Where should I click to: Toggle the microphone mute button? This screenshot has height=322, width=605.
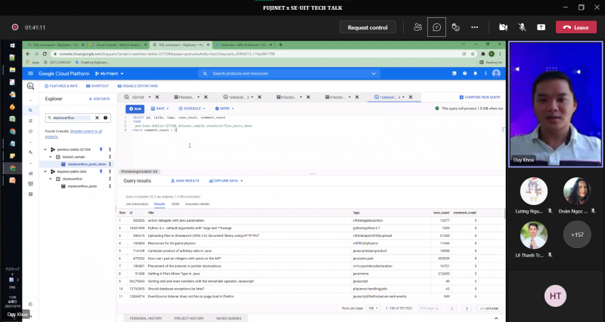pyautogui.click(x=522, y=27)
